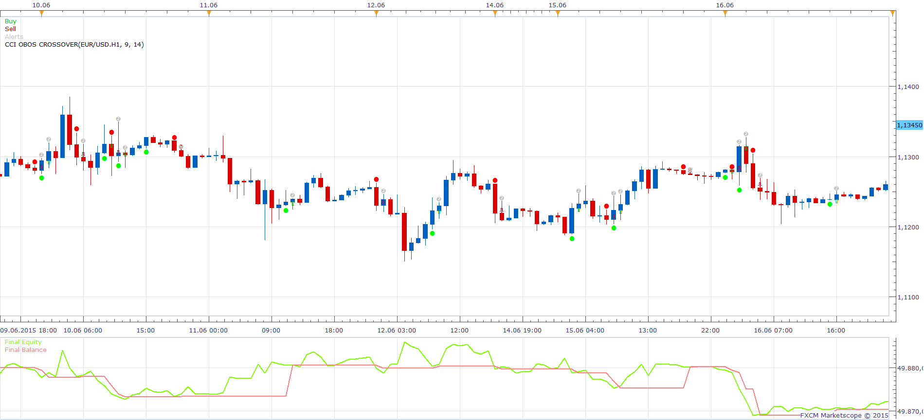Click the 15:00 time axis label

pyautogui.click(x=145, y=331)
